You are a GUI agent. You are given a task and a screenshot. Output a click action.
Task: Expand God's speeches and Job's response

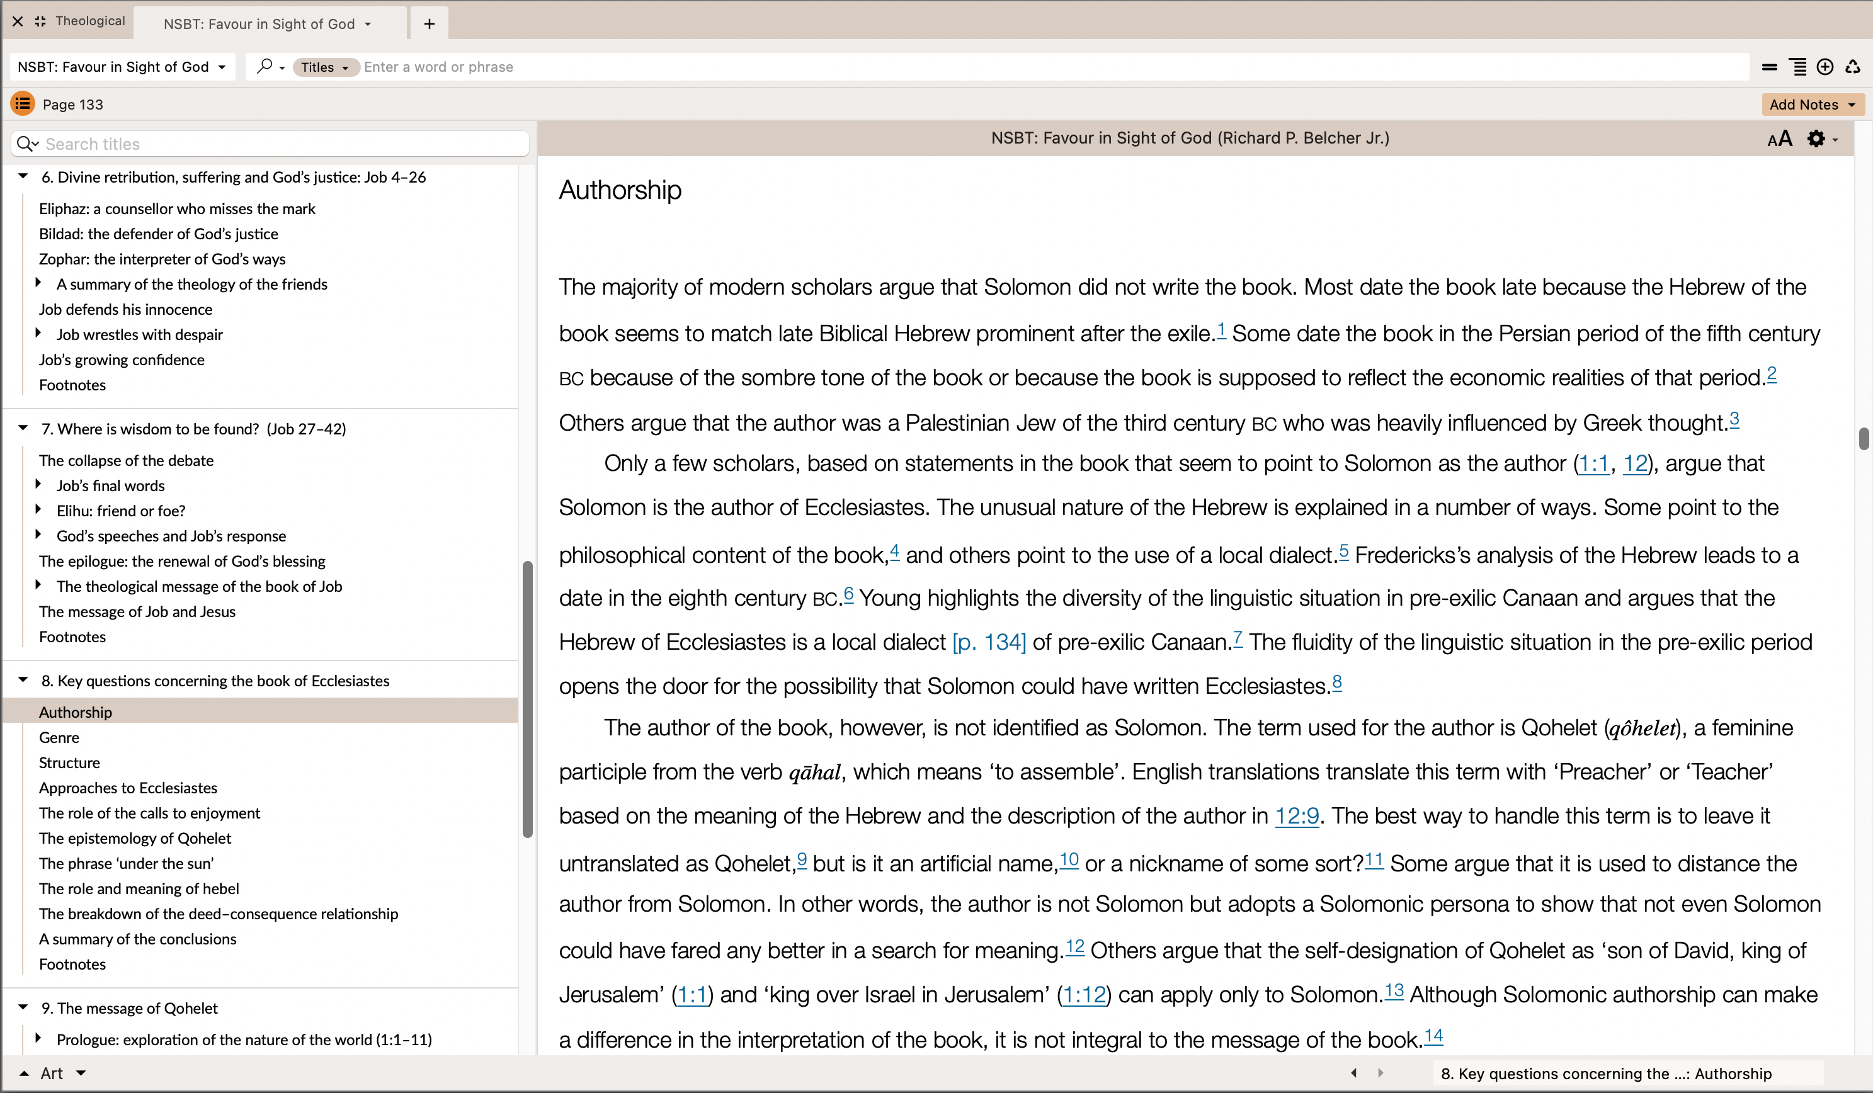[38, 535]
